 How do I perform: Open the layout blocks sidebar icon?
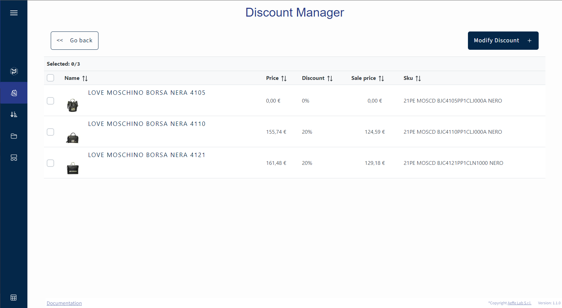pyautogui.click(x=14, y=158)
